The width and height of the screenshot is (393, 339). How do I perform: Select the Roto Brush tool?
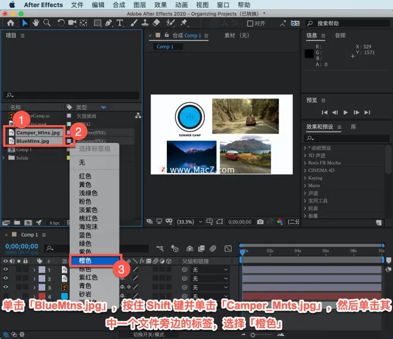[170, 23]
